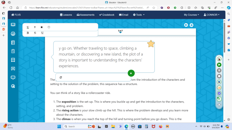This screenshot has width=232, height=130.
Task: Click the yellow star on the note
Action: click(151, 44)
